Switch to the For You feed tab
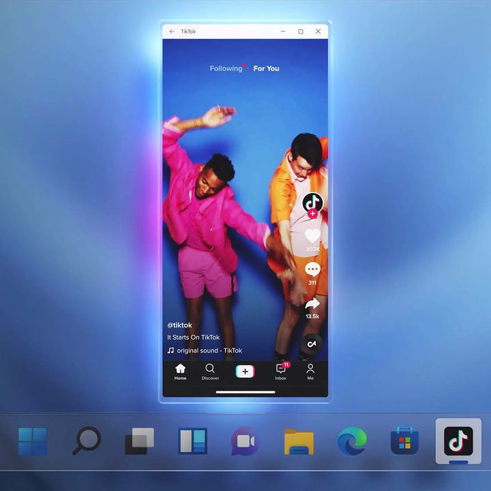 click(266, 68)
